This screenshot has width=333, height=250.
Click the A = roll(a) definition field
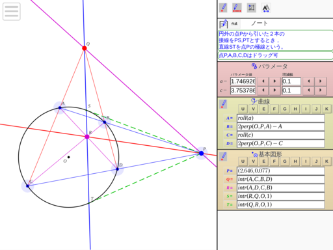coord(281,118)
